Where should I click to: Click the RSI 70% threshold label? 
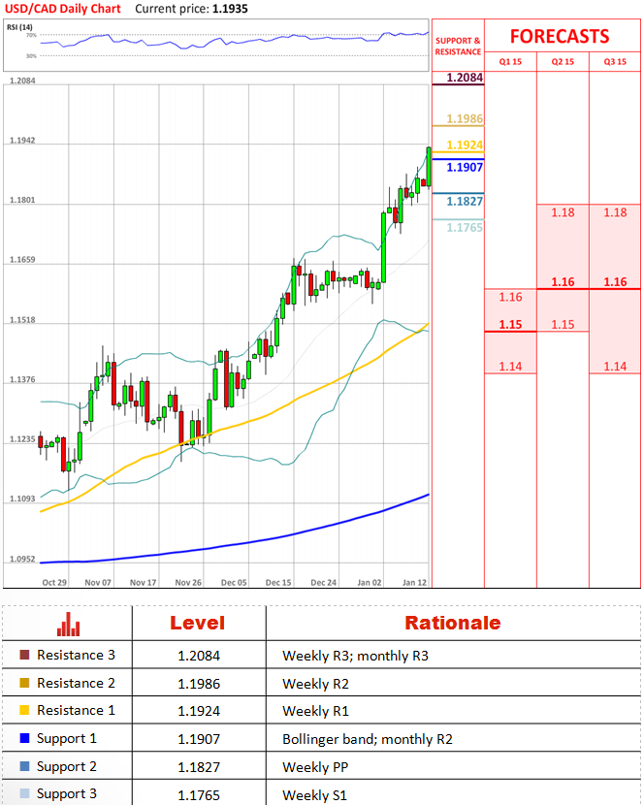31,35
